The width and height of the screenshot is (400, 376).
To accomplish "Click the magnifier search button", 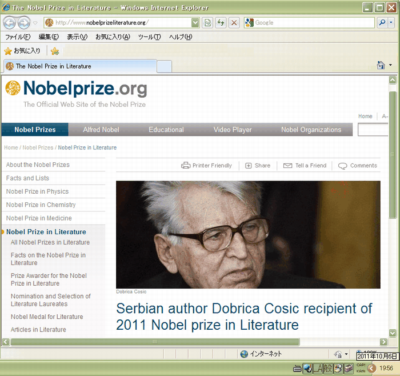I will point(382,23).
